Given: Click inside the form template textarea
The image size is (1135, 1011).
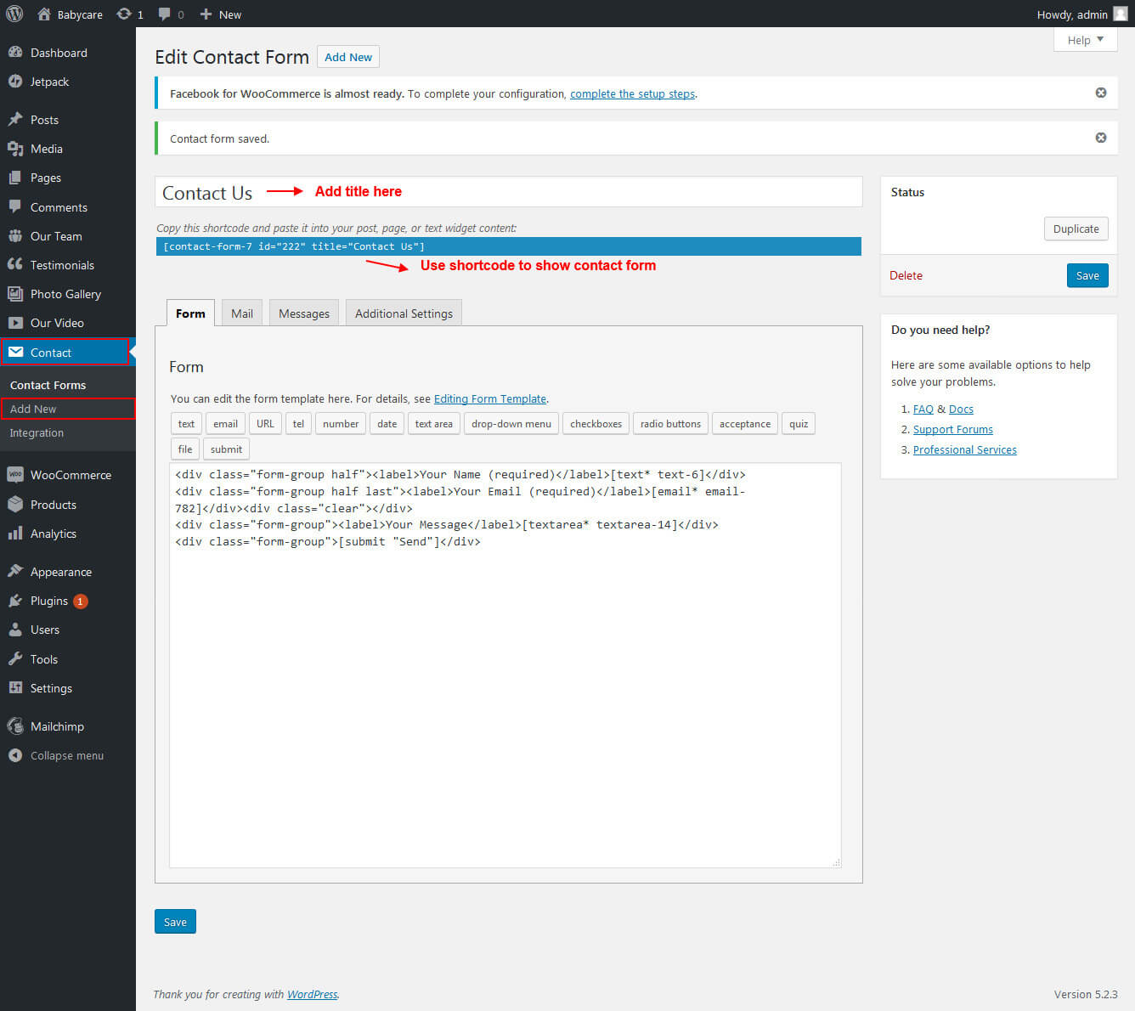Looking at the screenshot, I should click(x=505, y=665).
